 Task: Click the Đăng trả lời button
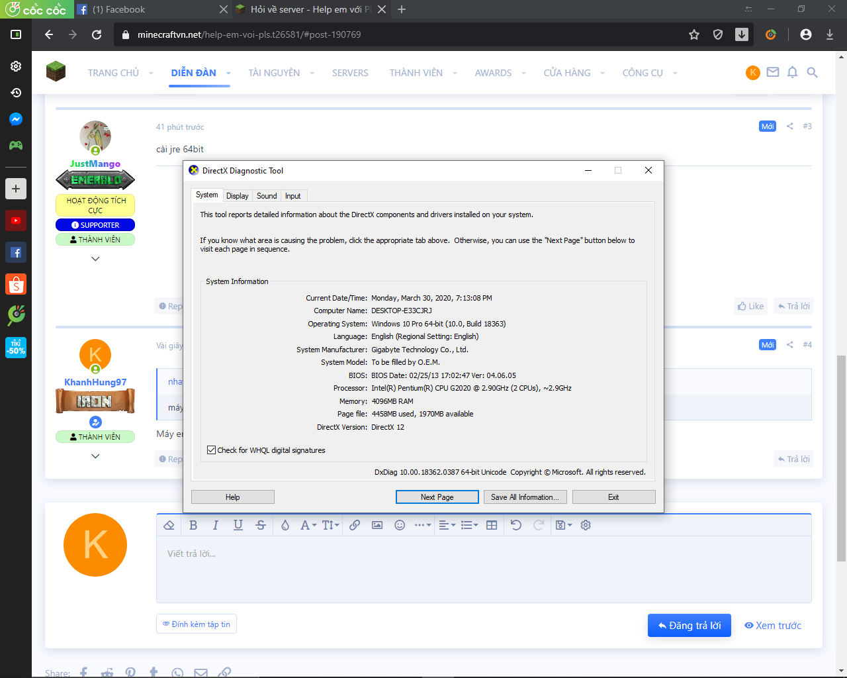click(x=690, y=626)
